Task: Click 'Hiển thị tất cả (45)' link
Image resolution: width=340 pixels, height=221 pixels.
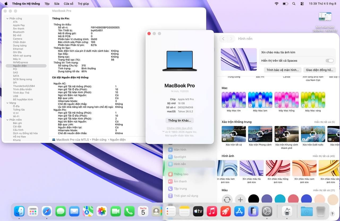Action: pos(324,156)
